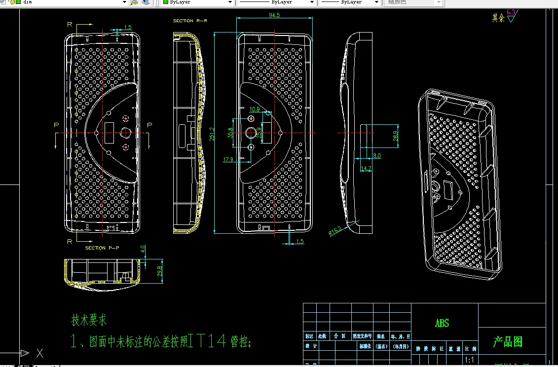Click the IT14 tolerance note line
The width and height of the screenshot is (558, 367).
pyautogui.click(x=161, y=341)
